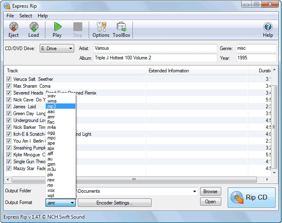Choose .wma from the format list
Viewport: 282px width, 223px height.
[x=61, y=101]
